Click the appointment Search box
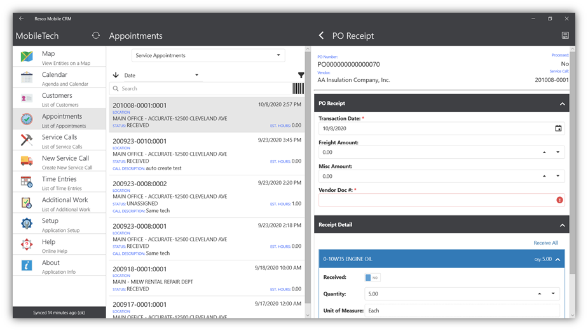 [x=200, y=89]
